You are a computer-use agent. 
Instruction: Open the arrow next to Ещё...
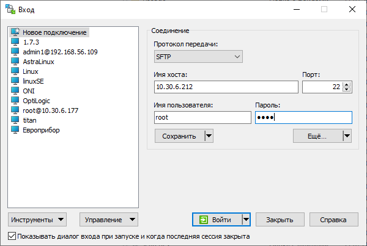coord(347,136)
